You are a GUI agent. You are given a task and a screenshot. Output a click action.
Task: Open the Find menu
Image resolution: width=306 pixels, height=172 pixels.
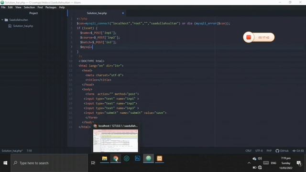point(40,7)
